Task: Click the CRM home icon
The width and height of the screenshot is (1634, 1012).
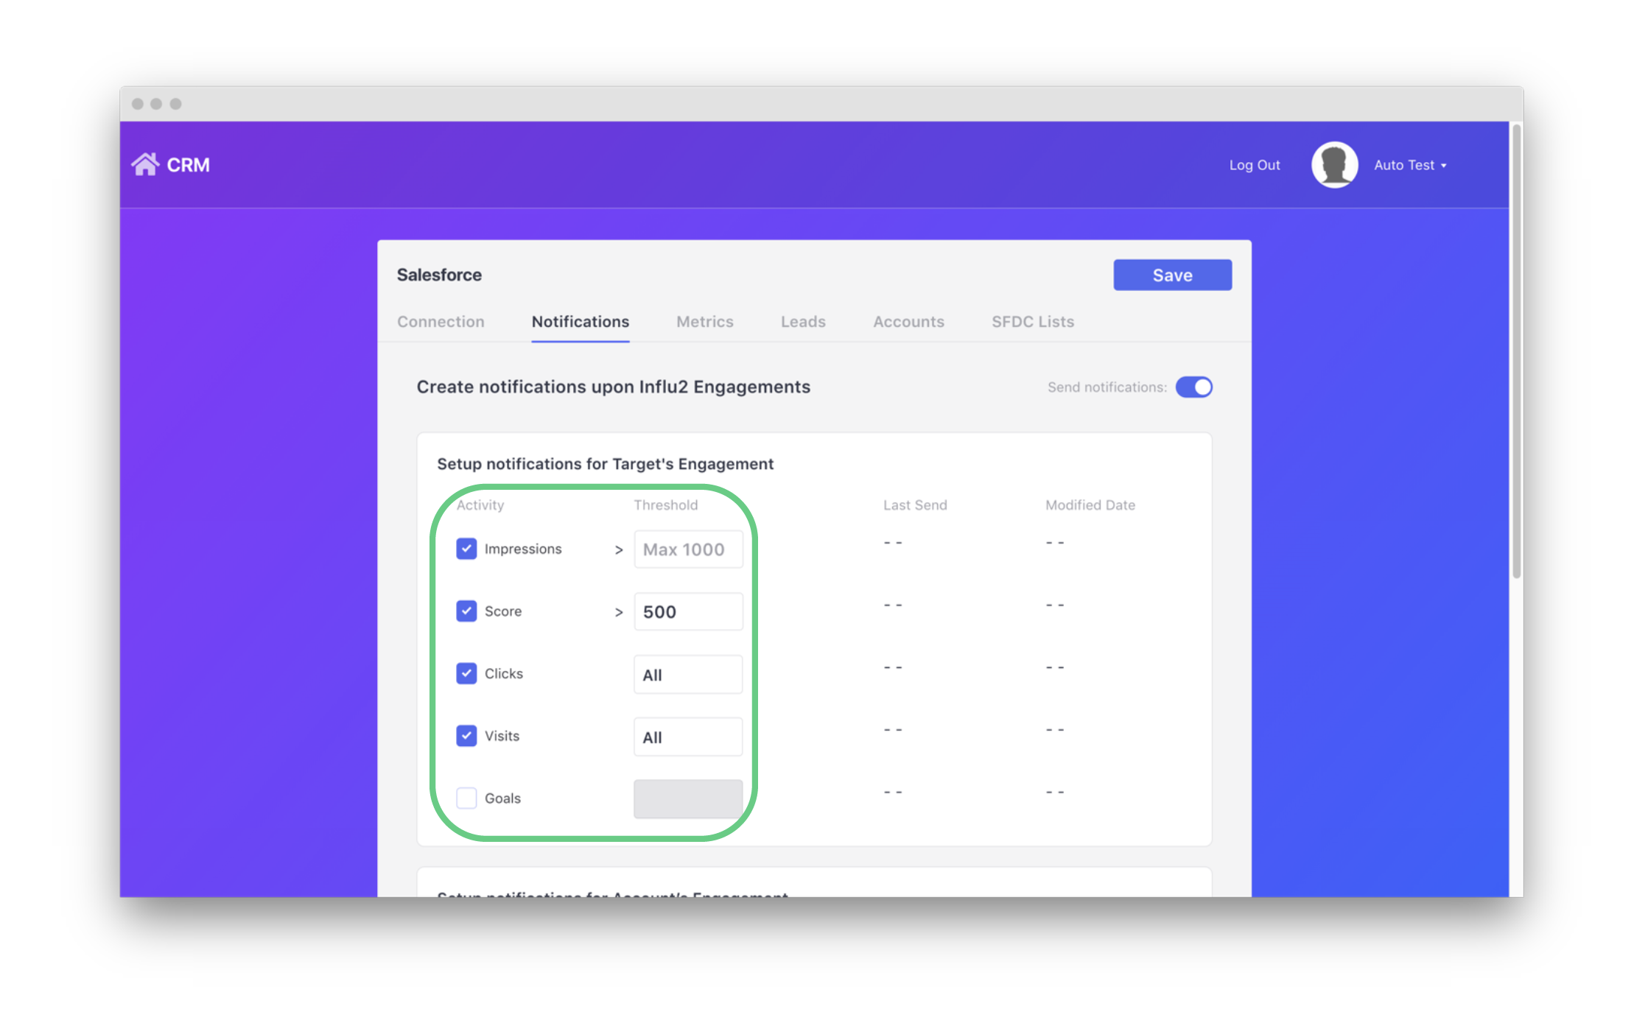Action: (x=145, y=164)
